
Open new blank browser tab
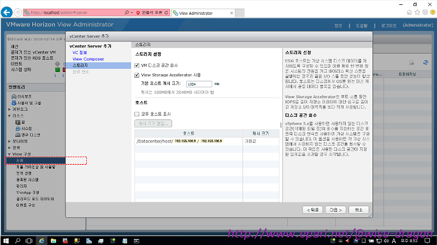coord(240,13)
